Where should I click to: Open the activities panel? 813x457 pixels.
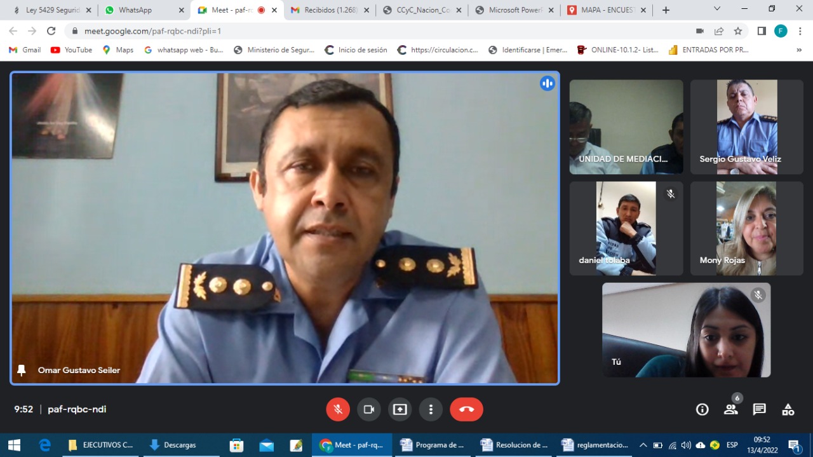point(788,409)
